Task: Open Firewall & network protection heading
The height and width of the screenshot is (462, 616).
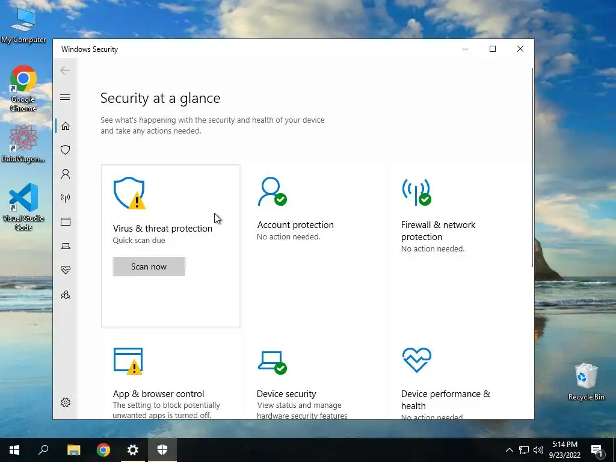Action: [x=438, y=230]
